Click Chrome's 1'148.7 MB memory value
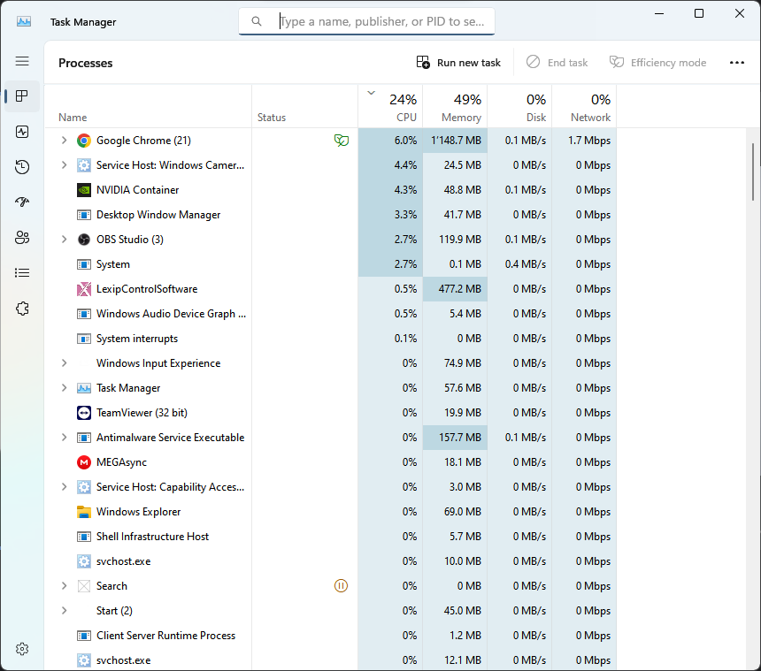 [x=457, y=141]
